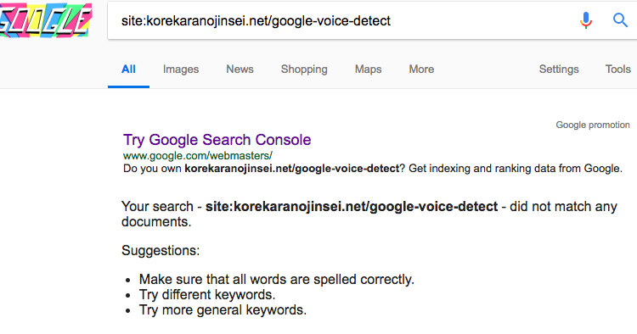Screen dimensions: 637x334
Task: Expand the More search categories menu
Action: (x=421, y=70)
